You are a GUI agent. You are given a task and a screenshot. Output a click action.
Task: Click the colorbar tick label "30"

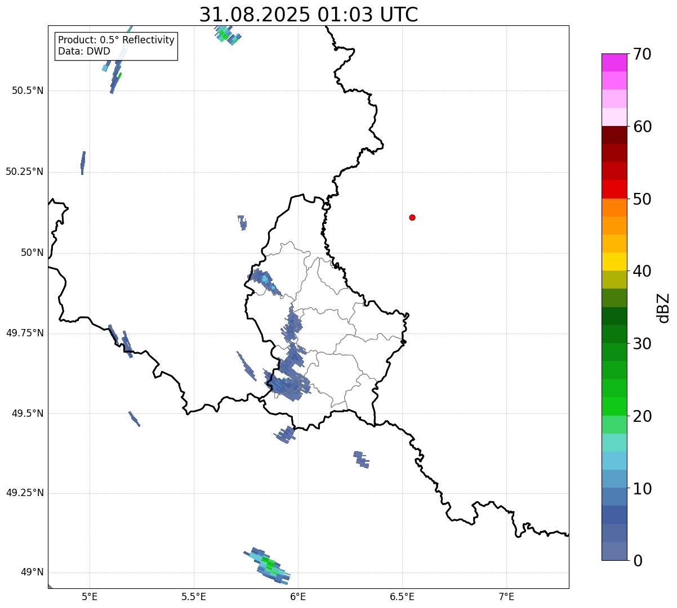(x=642, y=344)
